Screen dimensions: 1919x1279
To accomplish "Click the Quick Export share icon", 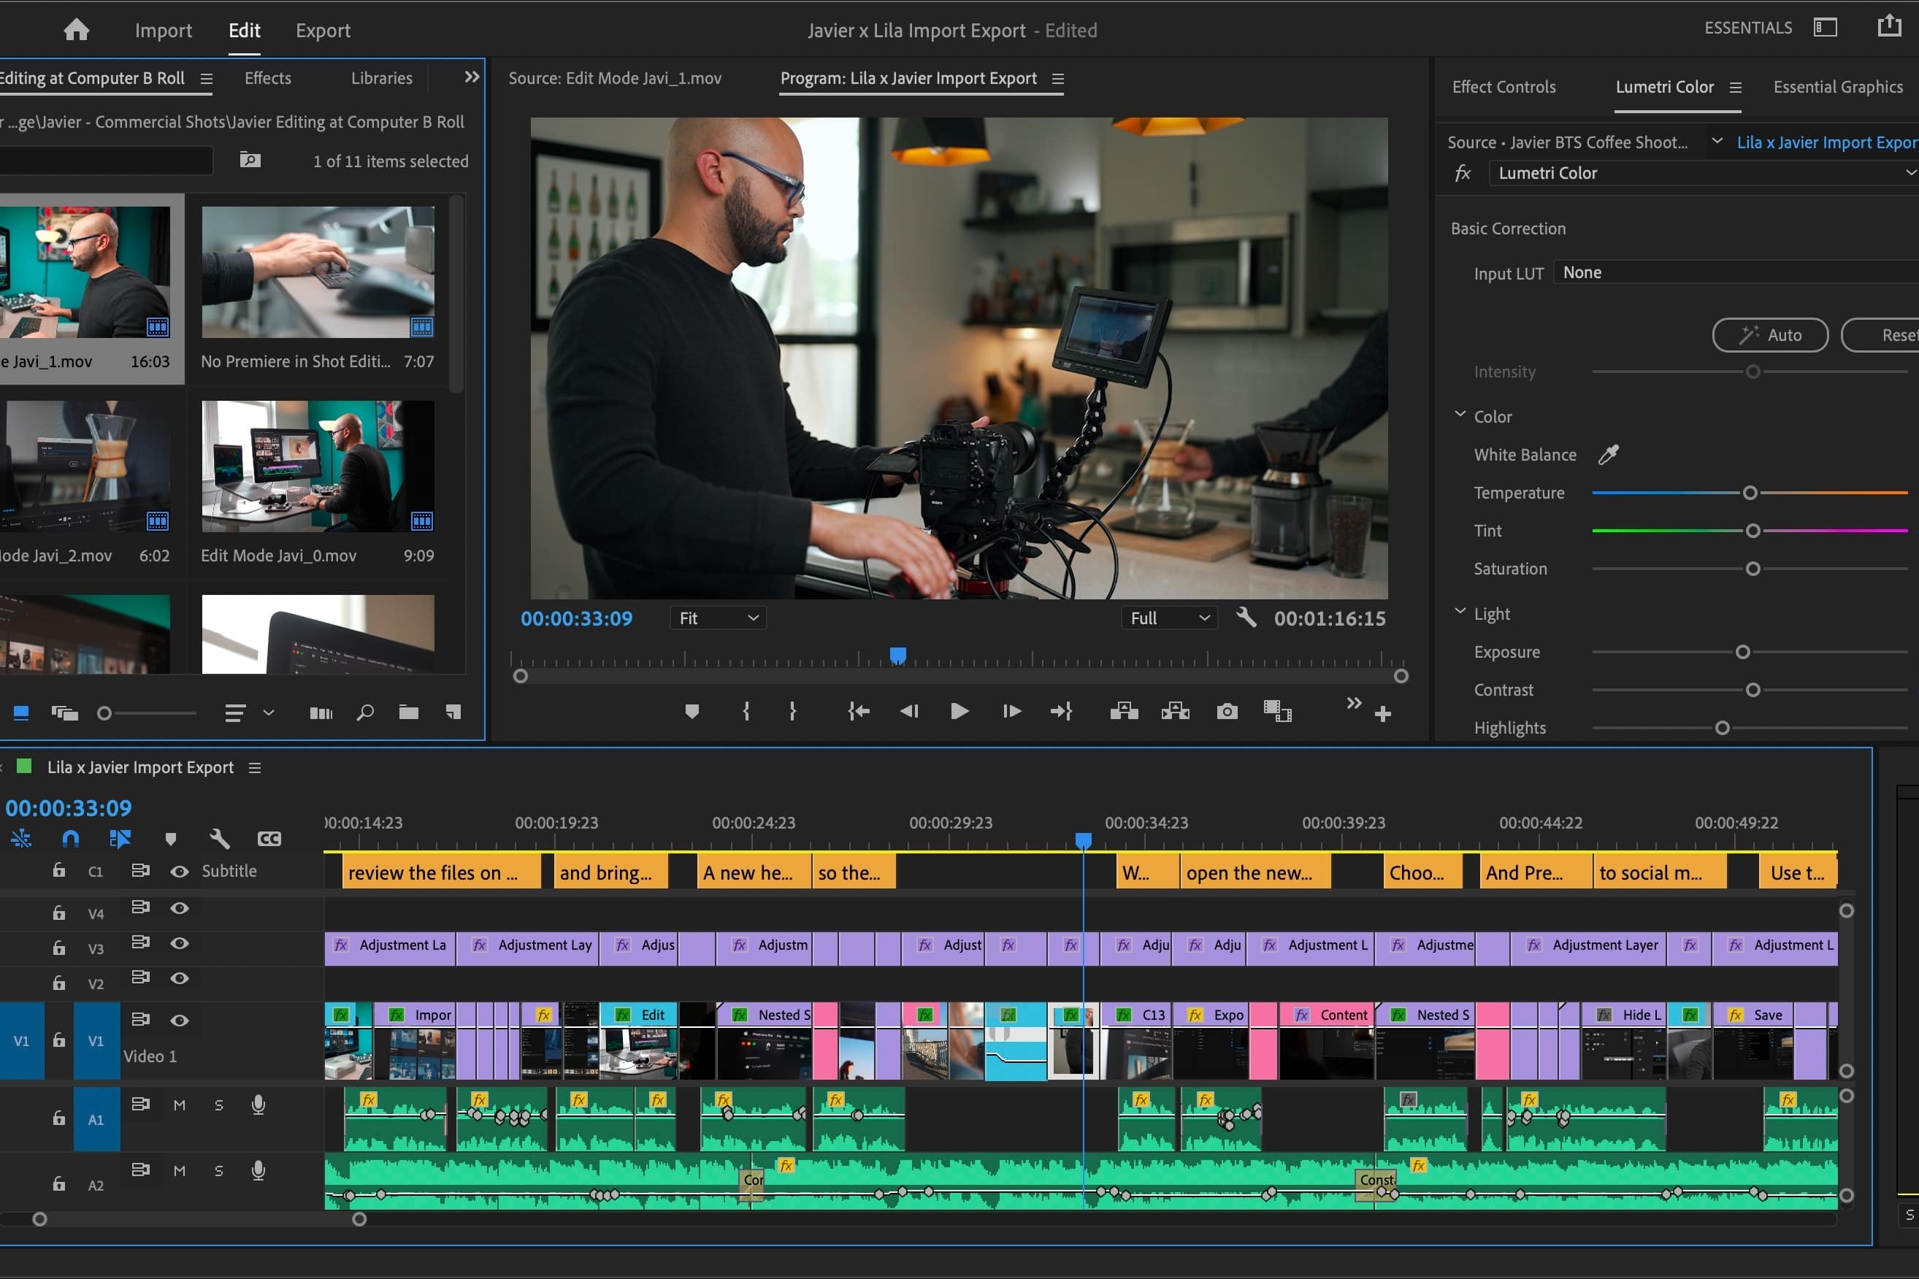I will click(1889, 27).
